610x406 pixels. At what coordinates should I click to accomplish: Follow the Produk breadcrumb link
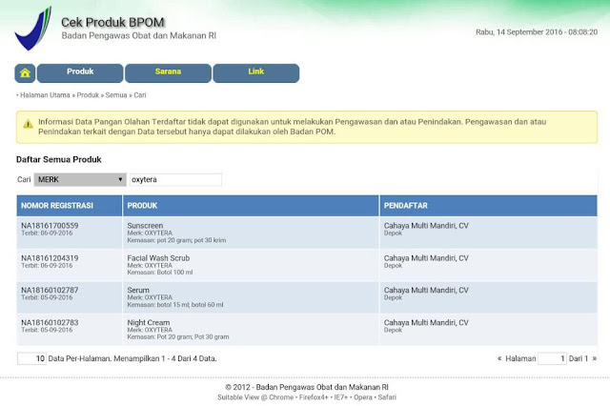pyautogui.click(x=88, y=95)
